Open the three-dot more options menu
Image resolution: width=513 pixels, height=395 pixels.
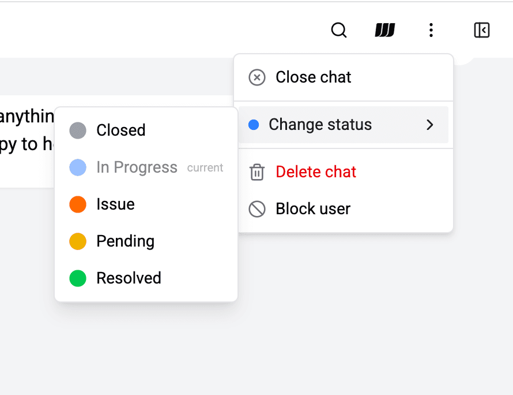431,30
